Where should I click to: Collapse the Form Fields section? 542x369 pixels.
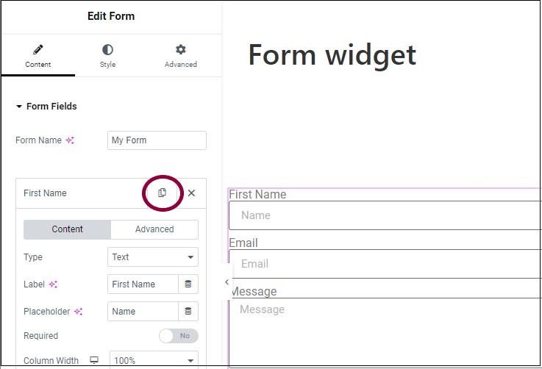[46, 107]
